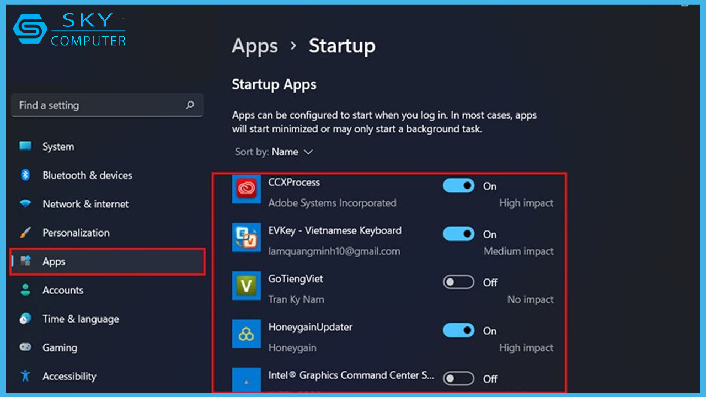This screenshot has height=397, width=706.
Task: Click the EVKey keyboard app icon
Action: click(x=246, y=237)
